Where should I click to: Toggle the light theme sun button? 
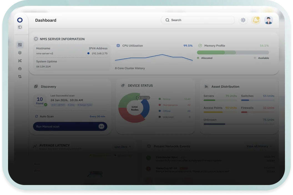(x=243, y=20)
